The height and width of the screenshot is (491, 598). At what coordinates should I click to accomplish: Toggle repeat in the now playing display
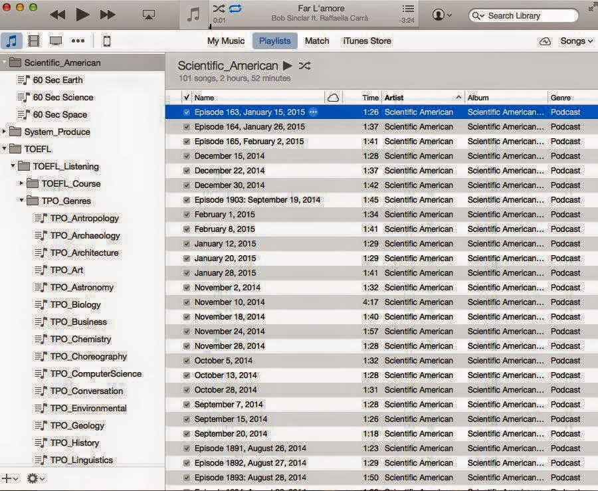(235, 9)
